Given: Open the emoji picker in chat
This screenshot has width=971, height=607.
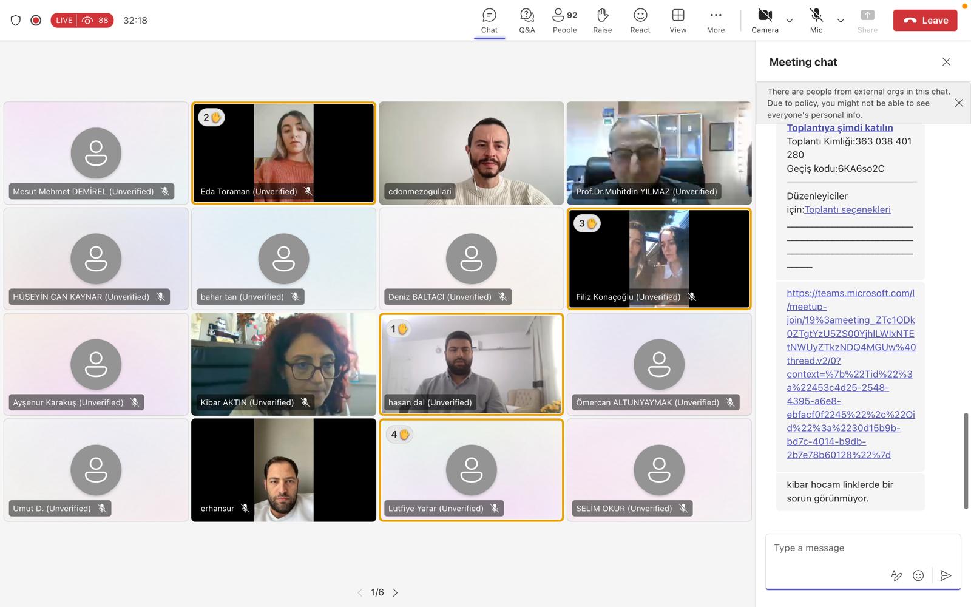Looking at the screenshot, I should [x=918, y=575].
